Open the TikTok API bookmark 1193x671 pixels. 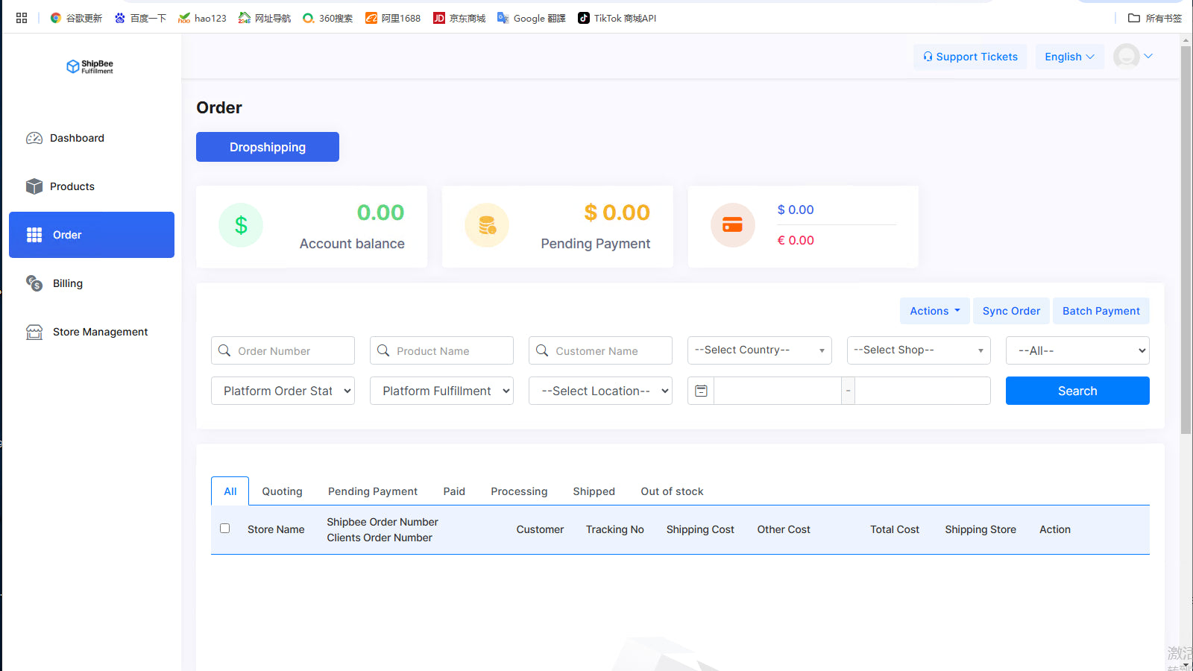click(x=617, y=18)
